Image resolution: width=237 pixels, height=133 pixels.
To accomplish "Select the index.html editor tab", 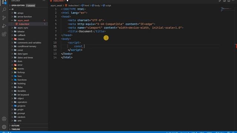I will pos(59,1).
